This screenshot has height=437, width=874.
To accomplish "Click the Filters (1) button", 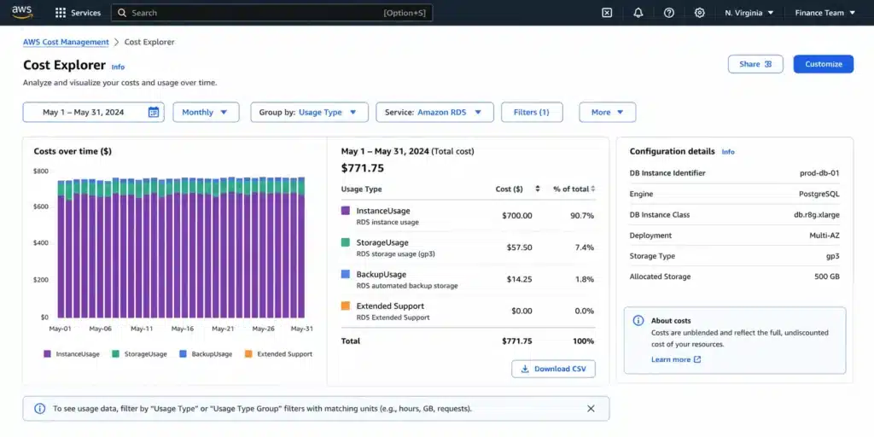I will coord(532,112).
